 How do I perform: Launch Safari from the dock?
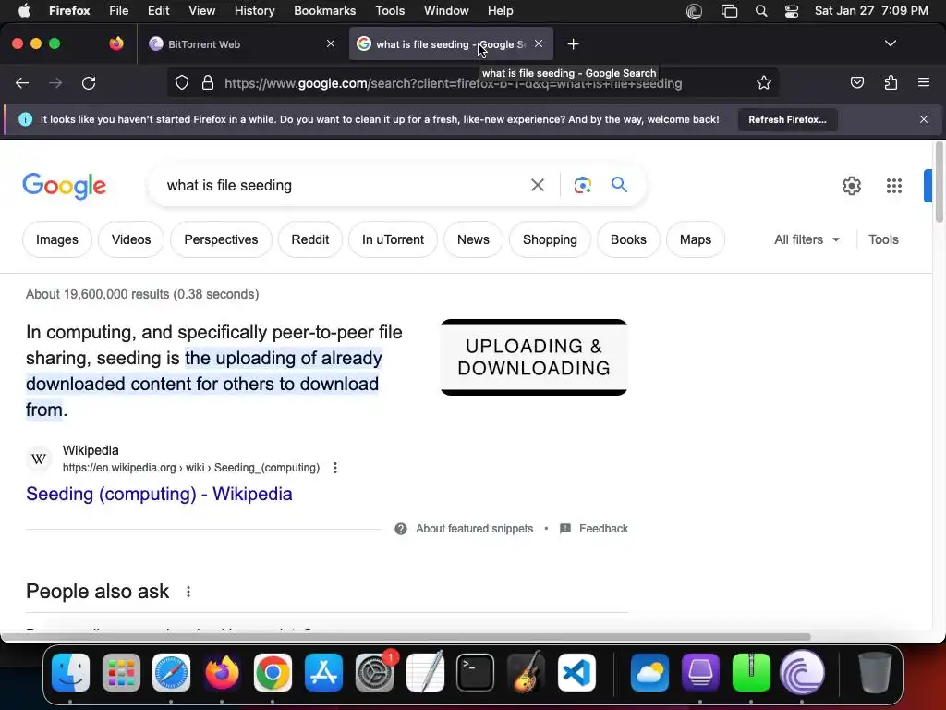tap(171, 673)
